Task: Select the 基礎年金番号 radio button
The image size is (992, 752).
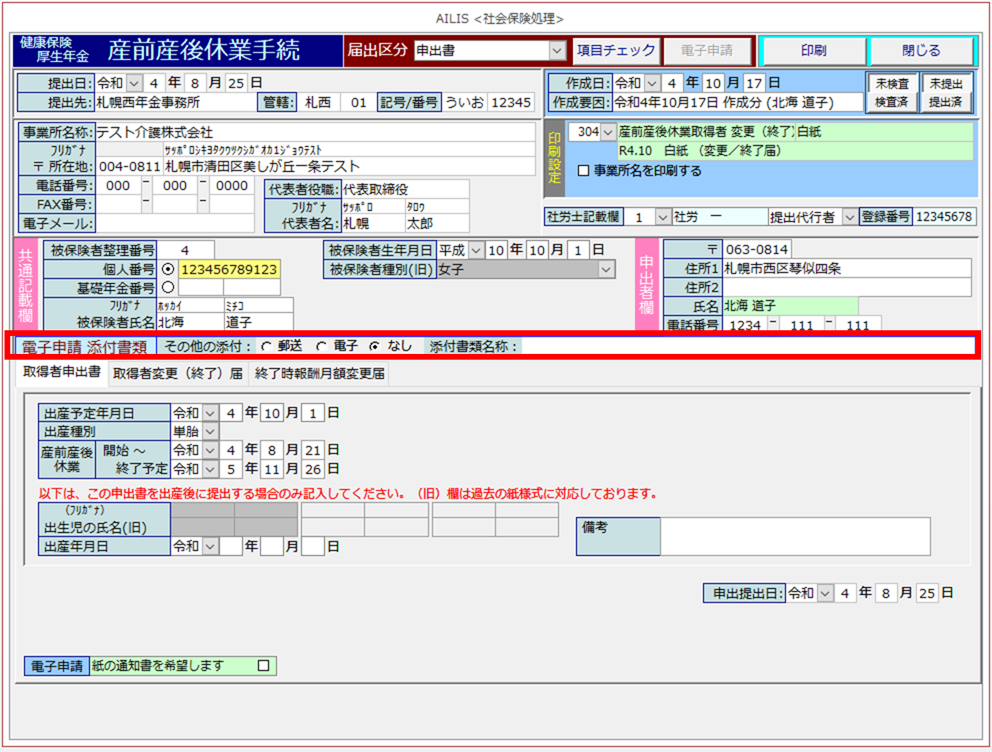Action: (168, 287)
